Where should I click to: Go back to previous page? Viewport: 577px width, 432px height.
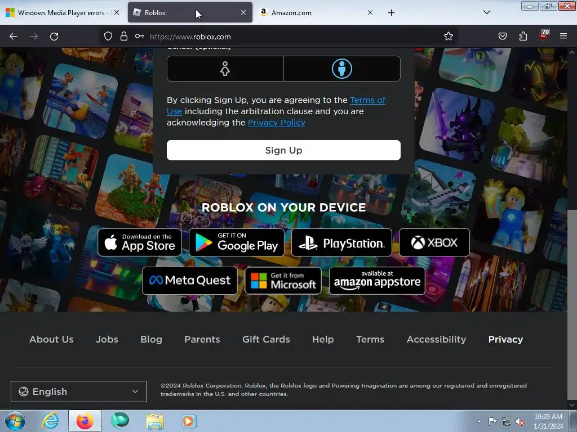click(x=14, y=37)
